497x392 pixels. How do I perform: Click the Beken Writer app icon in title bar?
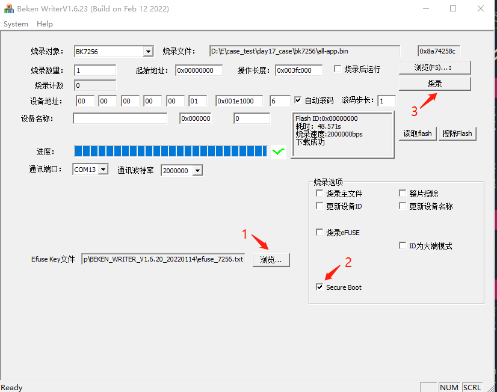9,9
